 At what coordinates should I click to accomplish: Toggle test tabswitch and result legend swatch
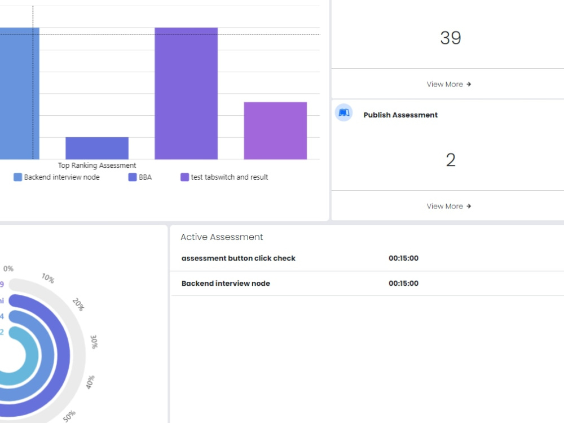tap(184, 177)
